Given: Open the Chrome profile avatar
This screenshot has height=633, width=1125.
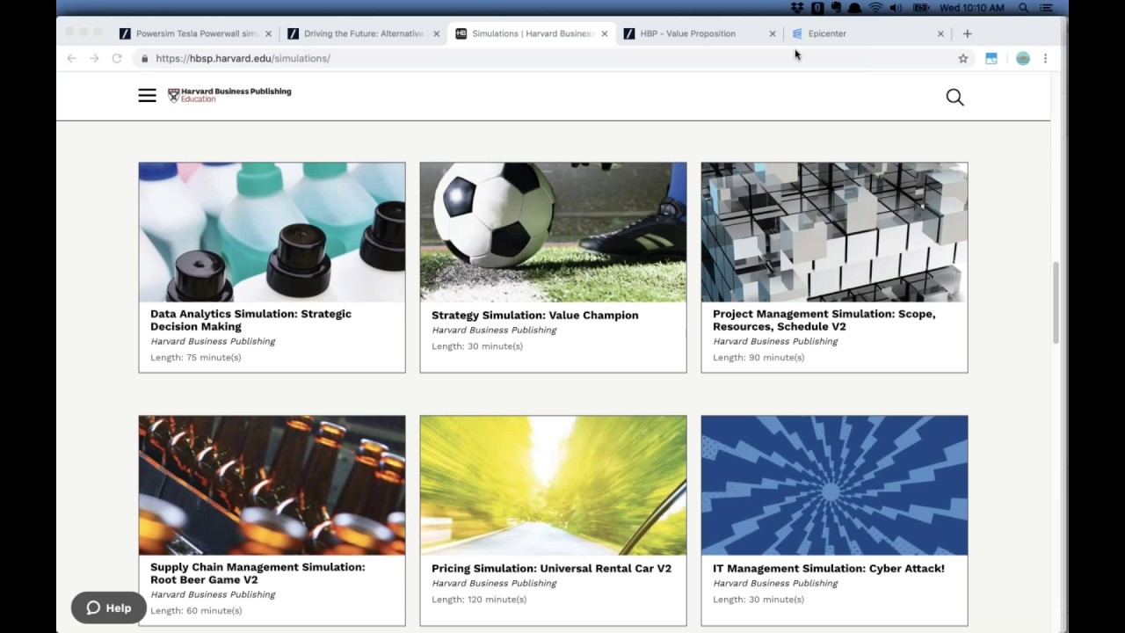Looking at the screenshot, I should coord(1022,58).
